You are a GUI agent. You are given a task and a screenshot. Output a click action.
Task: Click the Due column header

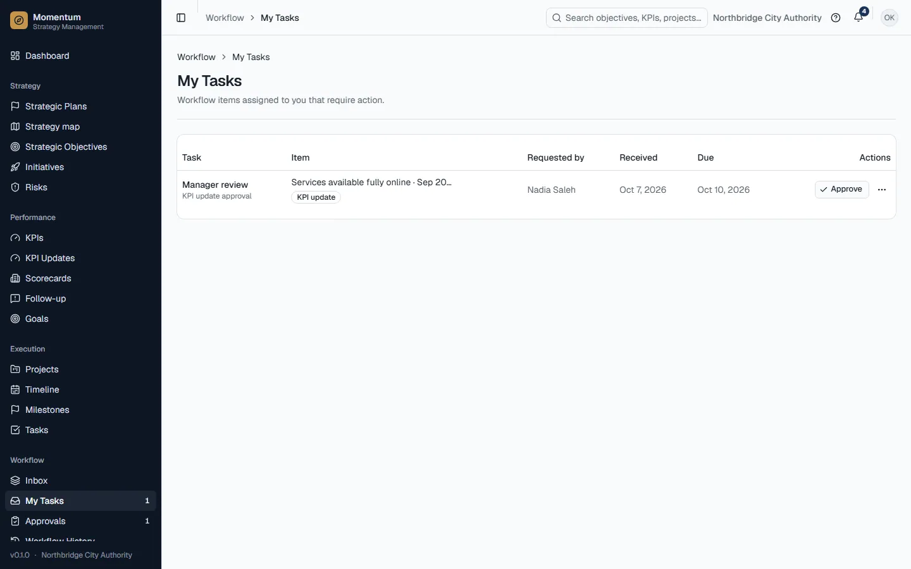click(705, 157)
